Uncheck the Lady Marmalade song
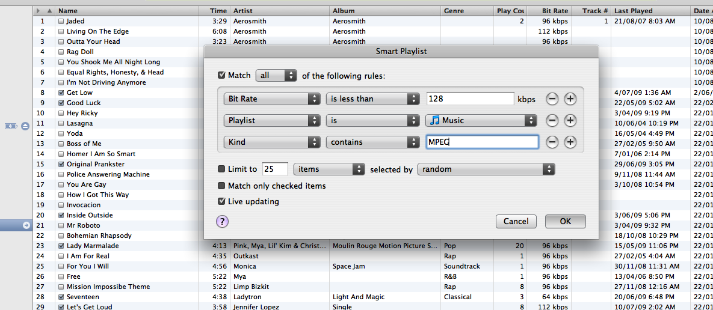Image resolution: width=713 pixels, height=310 pixels. [x=61, y=246]
